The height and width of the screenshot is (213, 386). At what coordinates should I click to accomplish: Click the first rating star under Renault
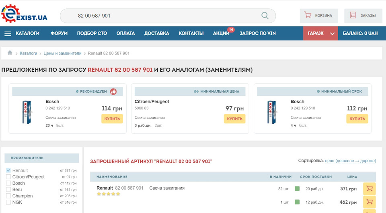click(99, 194)
